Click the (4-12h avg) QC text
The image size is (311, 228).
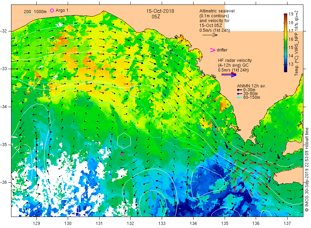point(233,65)
